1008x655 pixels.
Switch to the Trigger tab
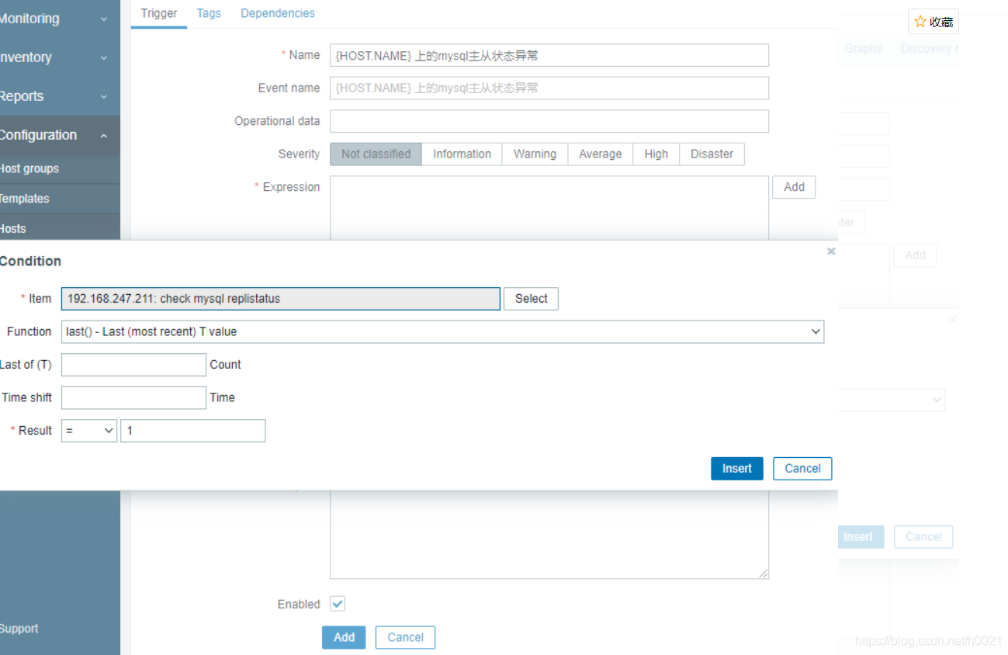point(159,13)
